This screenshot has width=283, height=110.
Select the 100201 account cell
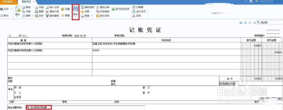[167, 52]
